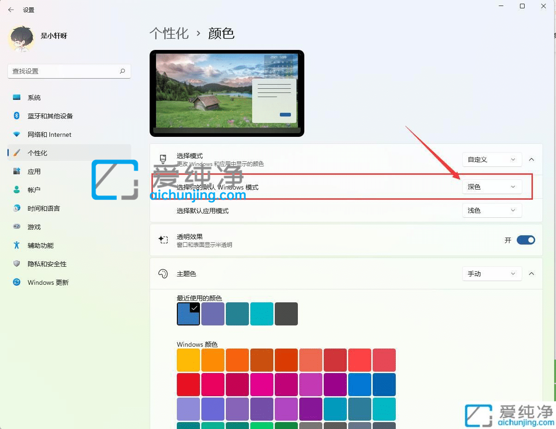Open the 浅色 default app mode dropdown
556x429 pixels.
click(x=492, y=210)
